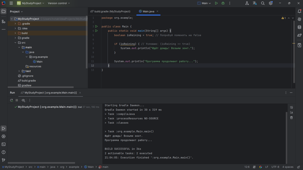Toggle the eye view options in Run panel
This screenshot has height=170, width=303.
tap(23, 100)
